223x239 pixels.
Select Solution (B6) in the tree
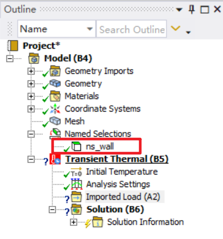(115, 209)
